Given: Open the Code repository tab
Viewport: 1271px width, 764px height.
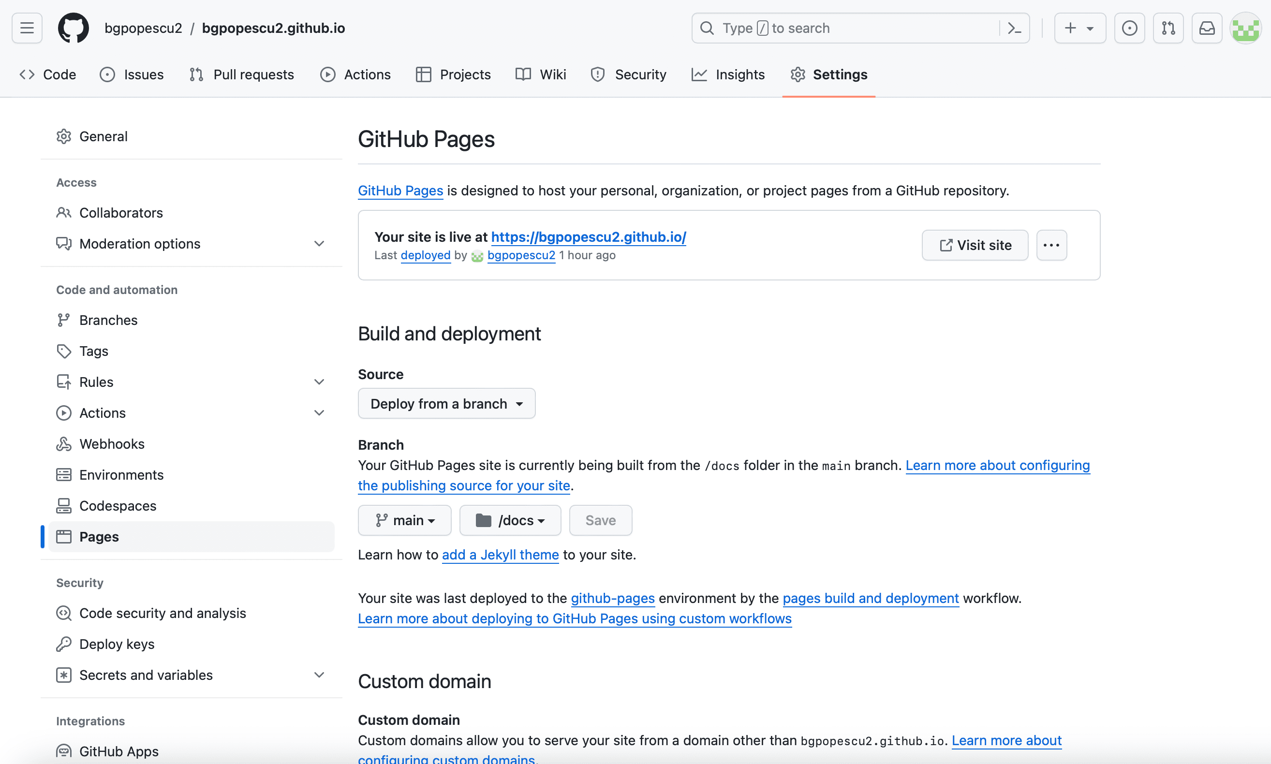Looking at the screenshot, I should point(48,74).
